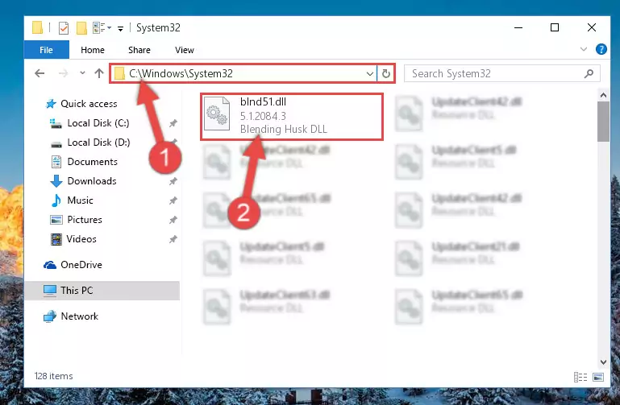The width and height of the screenshot is (620, 405).
Task: Click the scroll down arrow of file list
Action: pyautogui.click(x=603, y=362)
